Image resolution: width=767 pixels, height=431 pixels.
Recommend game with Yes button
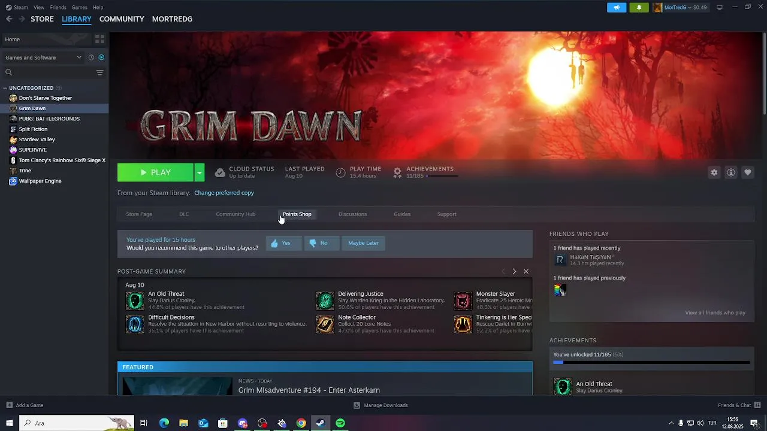point(283,243)
